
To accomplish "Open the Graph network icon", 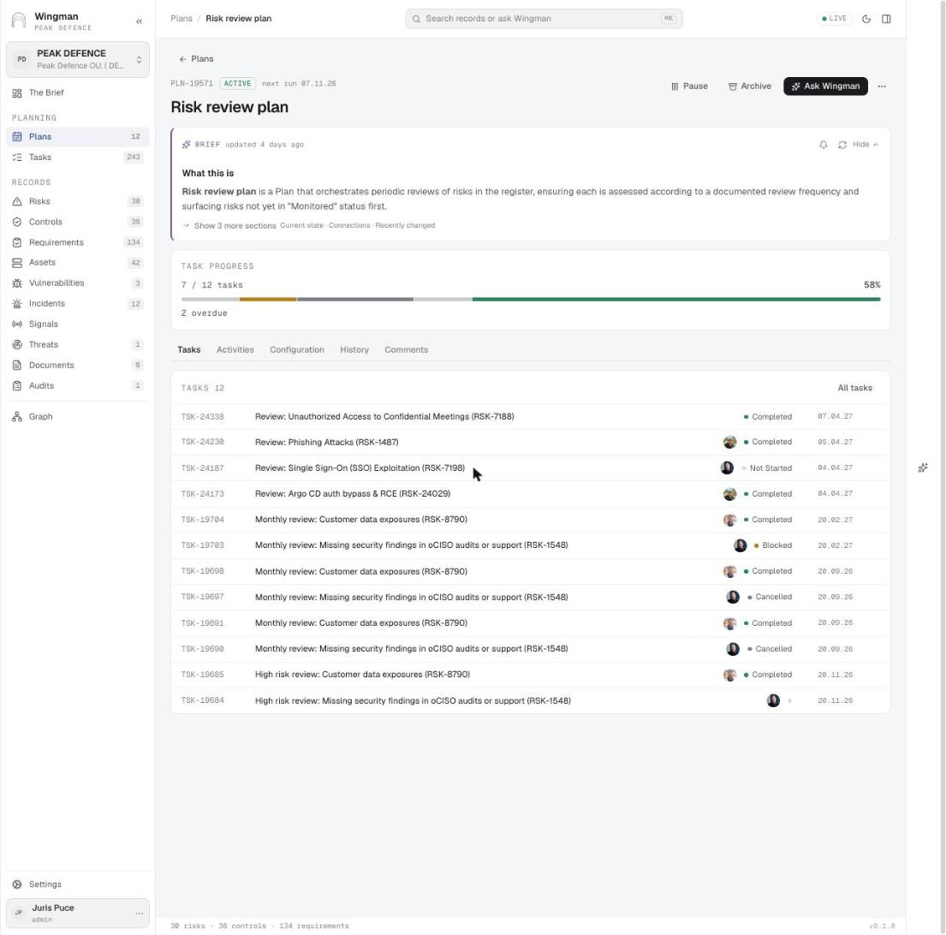I will 17,417.
